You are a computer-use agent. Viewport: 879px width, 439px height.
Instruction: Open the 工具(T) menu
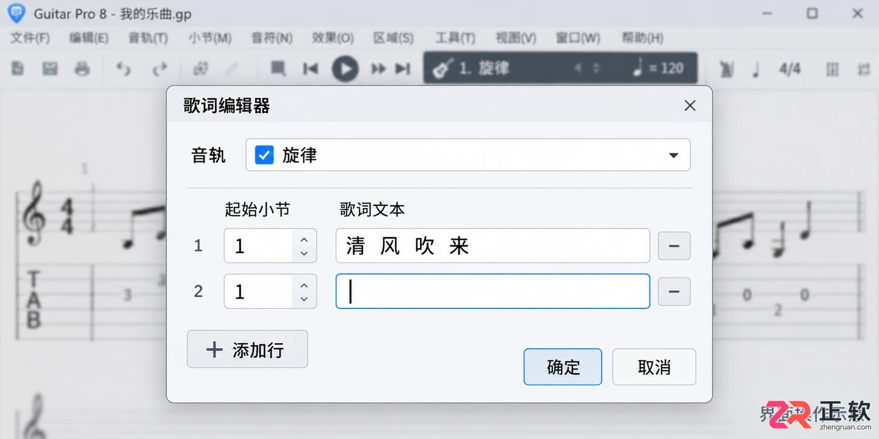455,38
